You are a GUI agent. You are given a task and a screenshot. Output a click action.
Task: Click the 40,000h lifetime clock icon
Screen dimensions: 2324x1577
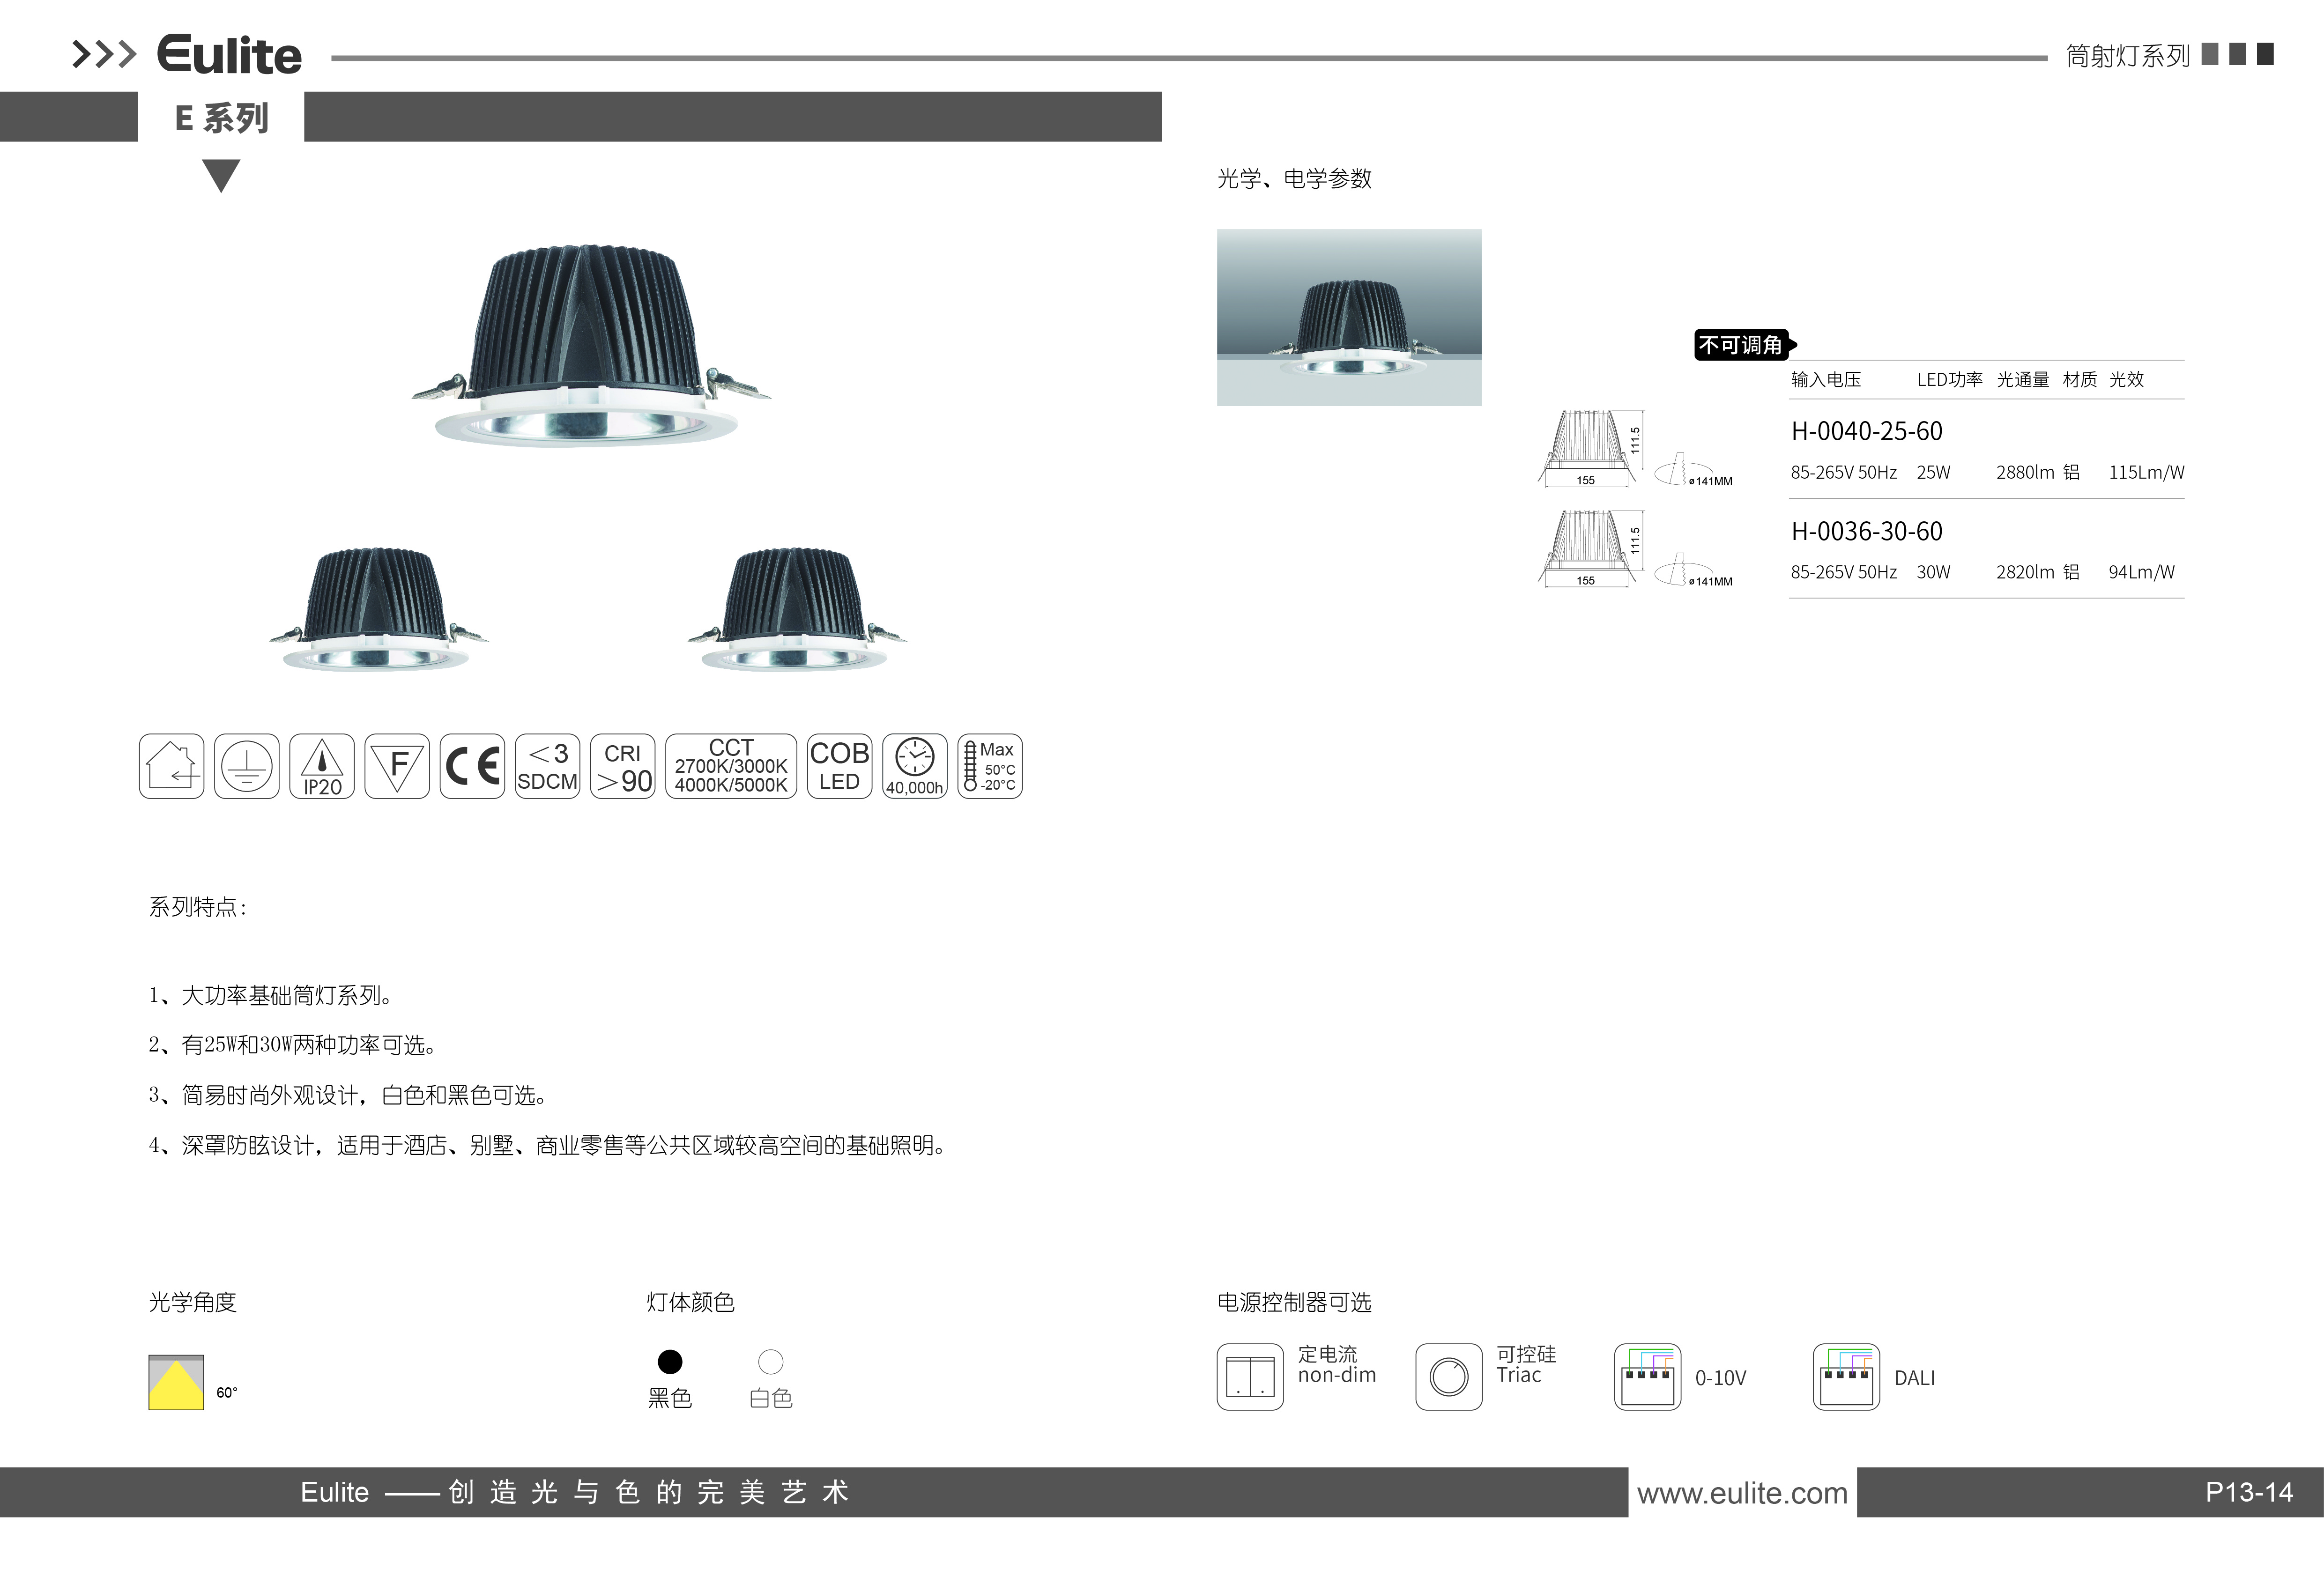point(914,766)
